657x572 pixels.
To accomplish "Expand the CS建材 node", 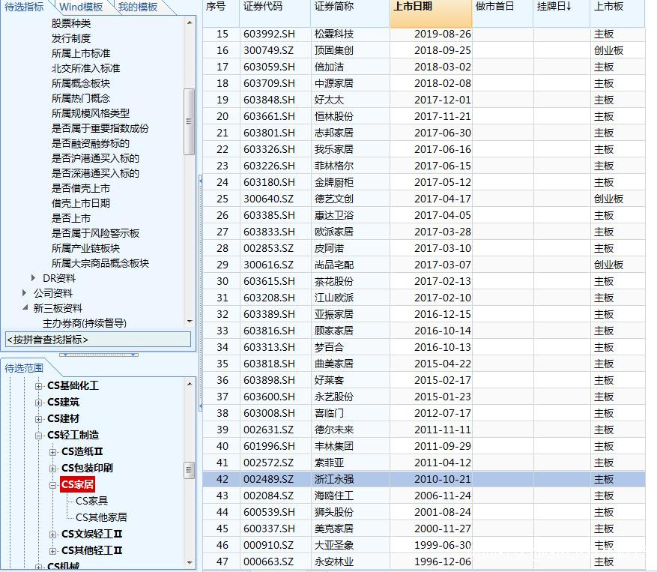I will pyautogui.click(x=38, y=419).
